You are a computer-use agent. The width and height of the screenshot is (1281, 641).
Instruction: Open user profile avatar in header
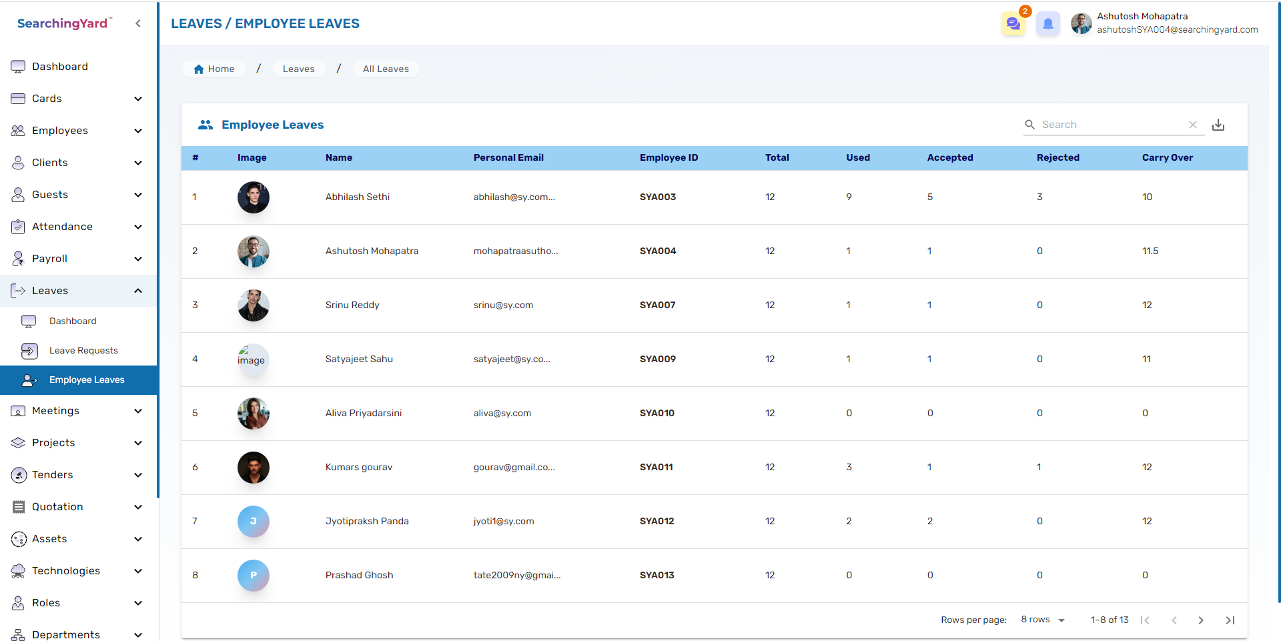[1081, 24]
